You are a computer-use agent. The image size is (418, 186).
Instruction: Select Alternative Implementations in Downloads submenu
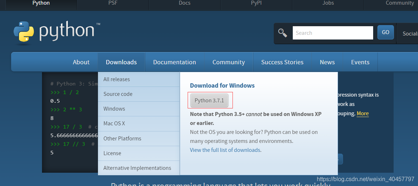point(139,168)
